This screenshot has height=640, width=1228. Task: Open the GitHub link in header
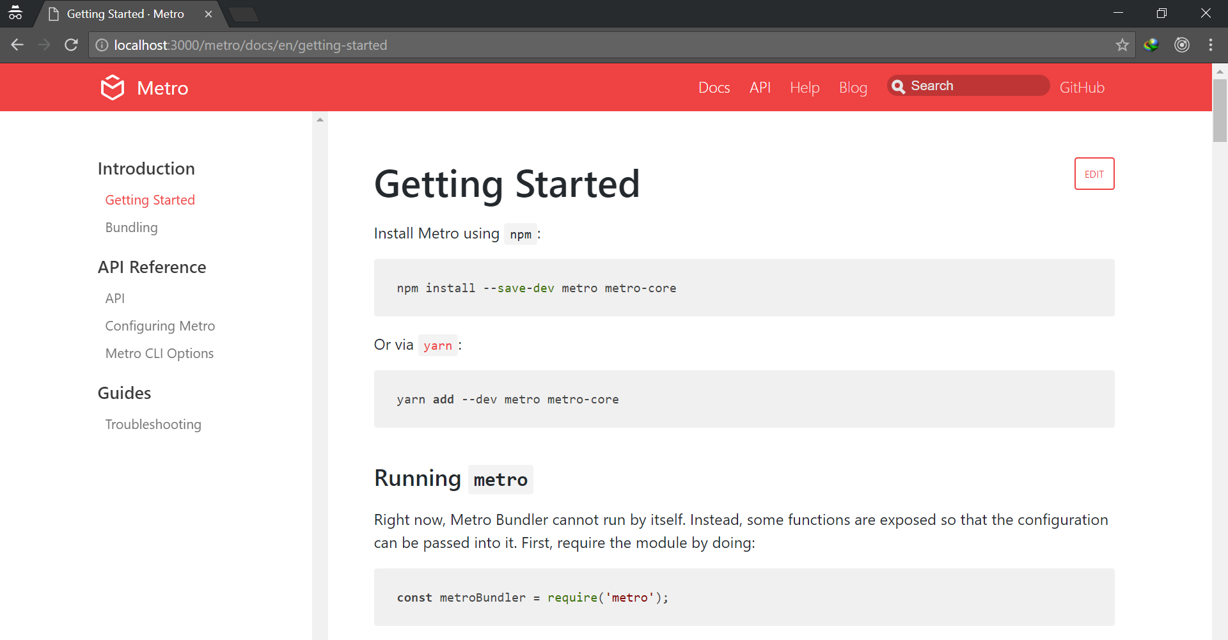1082,88
